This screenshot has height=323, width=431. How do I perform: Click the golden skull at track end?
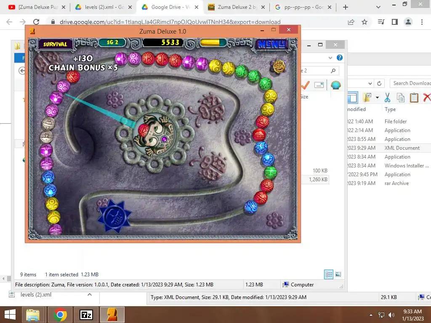[x=279, y=66]
